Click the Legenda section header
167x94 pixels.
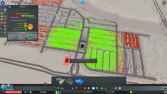[x=23, y=32]
